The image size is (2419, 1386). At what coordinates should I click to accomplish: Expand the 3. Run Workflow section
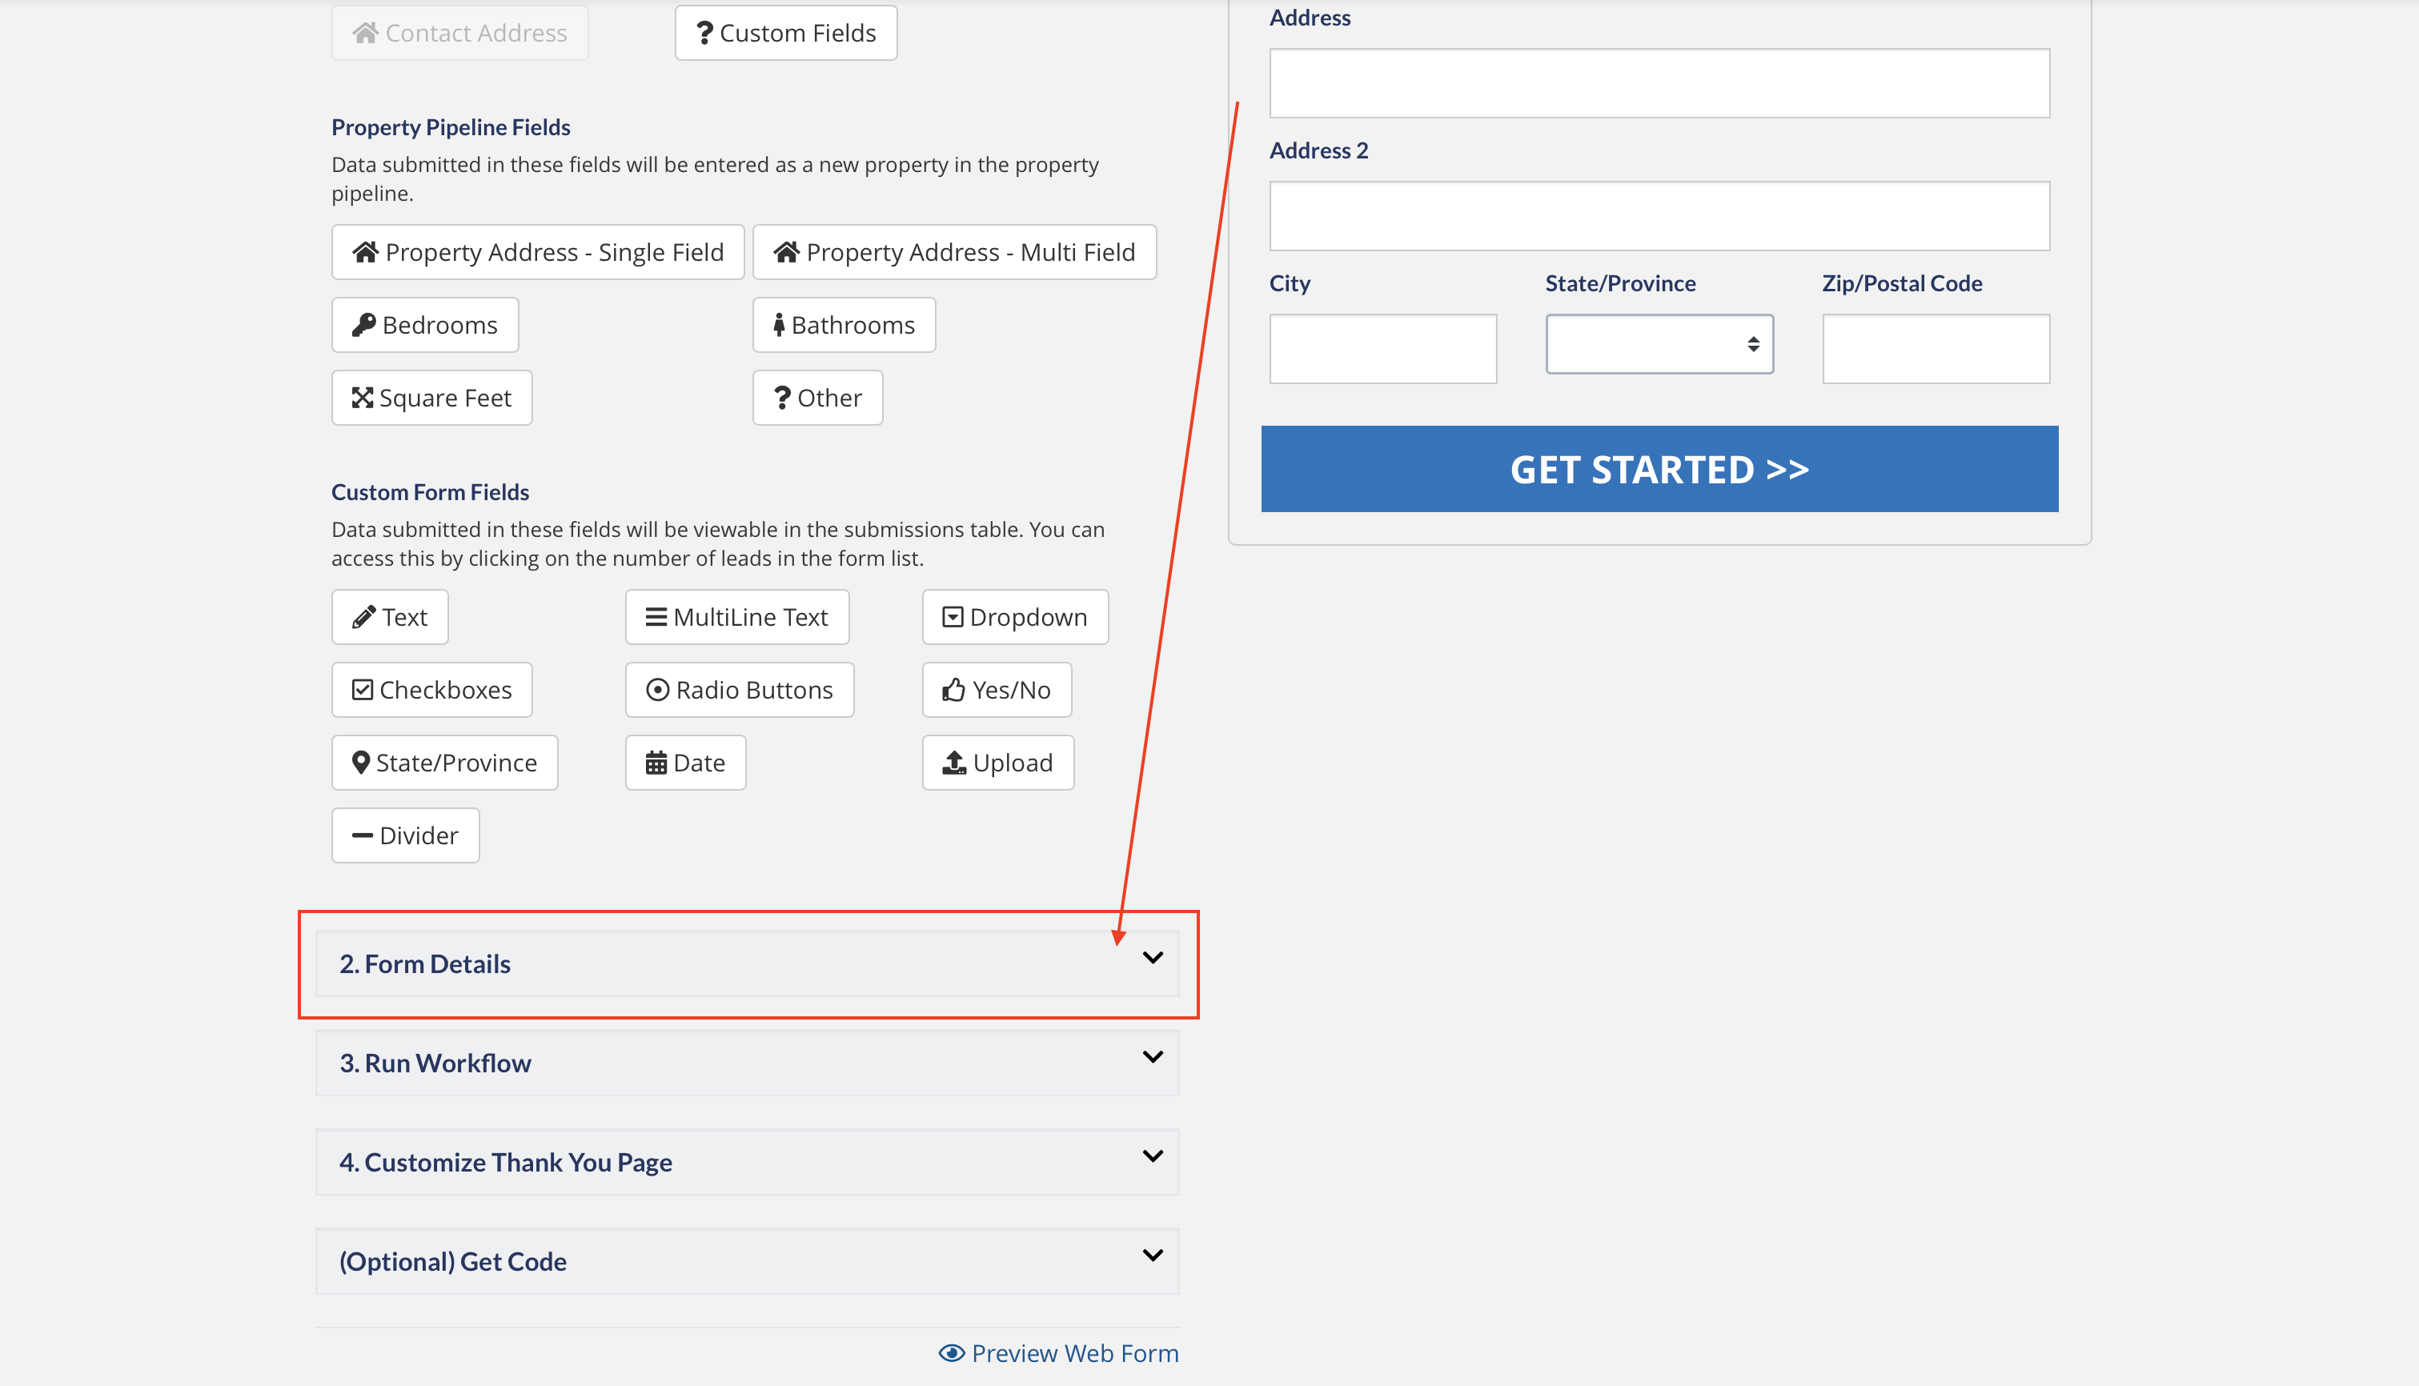coord(748,1064)
